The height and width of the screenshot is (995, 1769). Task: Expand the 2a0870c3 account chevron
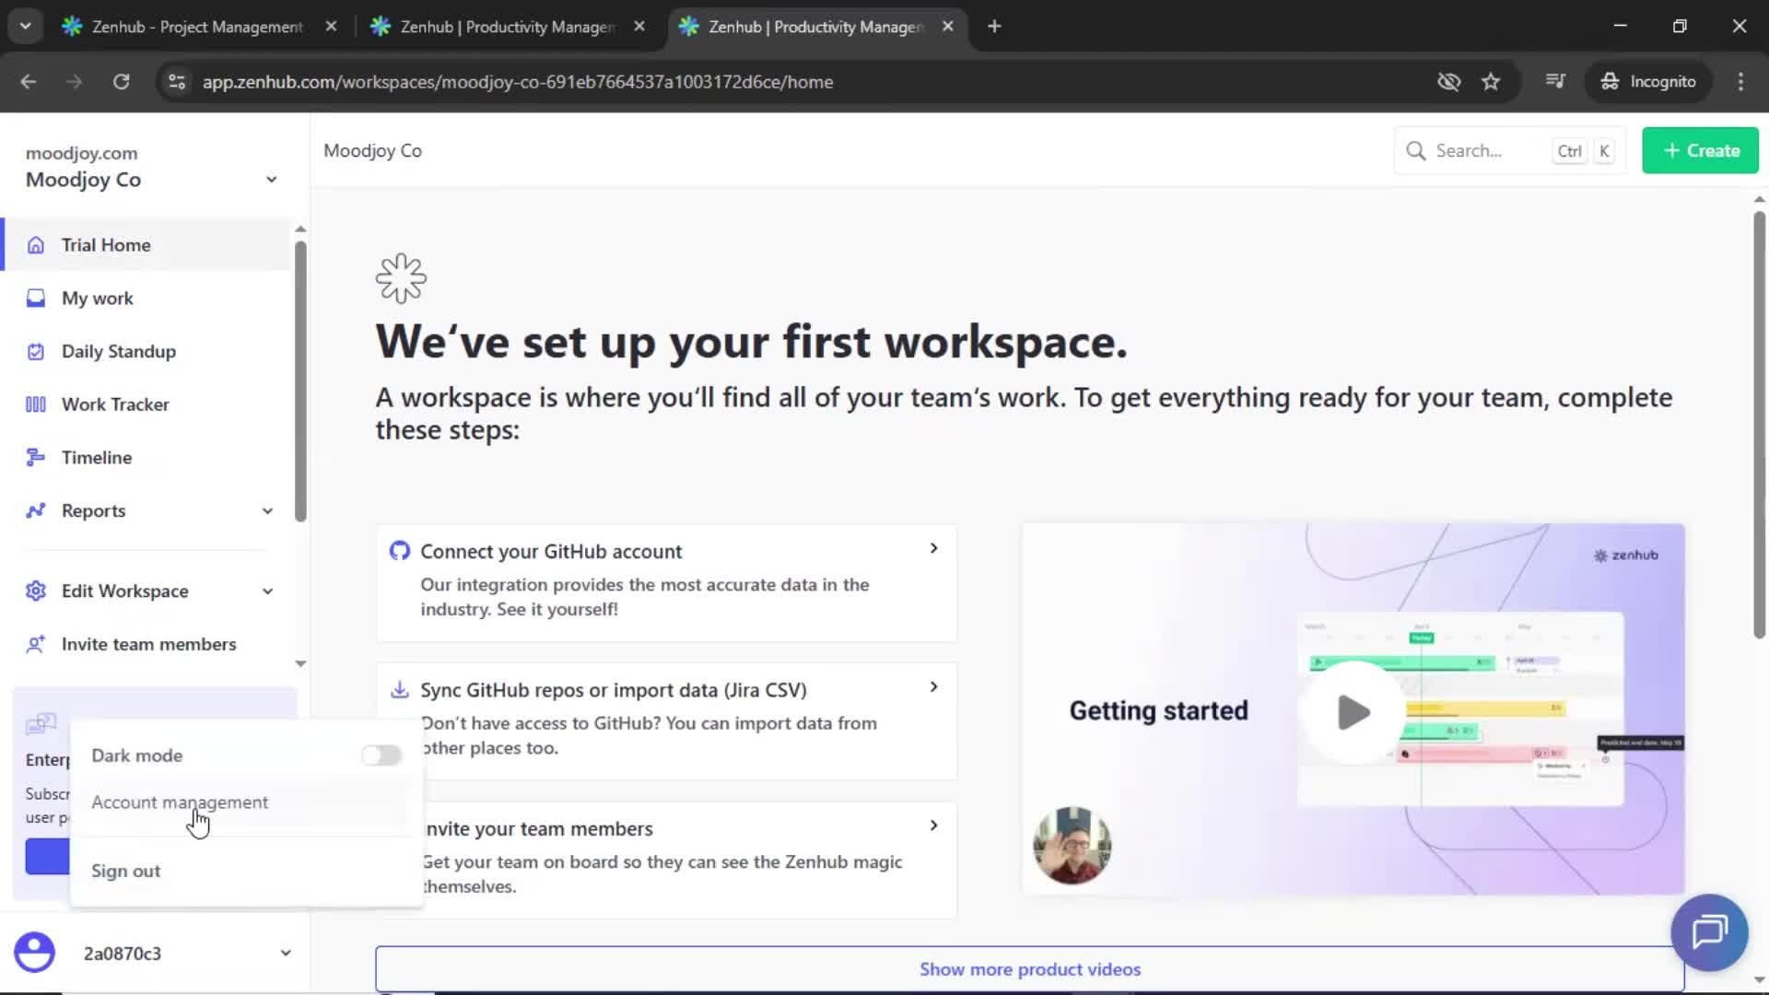click(286, 953)
